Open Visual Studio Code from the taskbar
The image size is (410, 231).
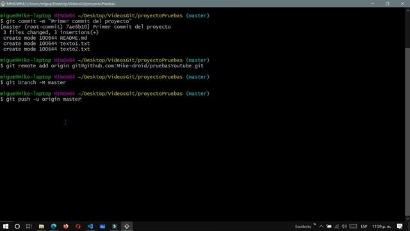click(x=90, y=227)
